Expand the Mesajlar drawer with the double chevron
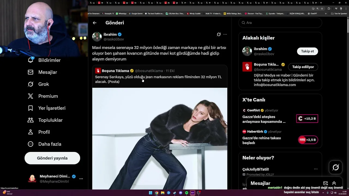The width and height of the screenshot is (349, 196). (x=334, y=183)
